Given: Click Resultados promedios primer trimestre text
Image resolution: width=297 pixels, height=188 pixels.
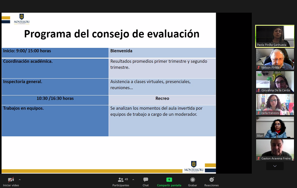Looking at the screenshot, I should click(159, 64).
